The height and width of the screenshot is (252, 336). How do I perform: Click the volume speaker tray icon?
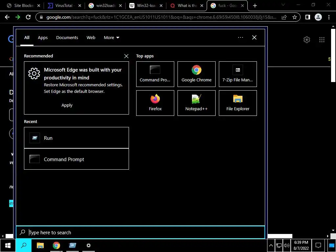coord(286,245)
